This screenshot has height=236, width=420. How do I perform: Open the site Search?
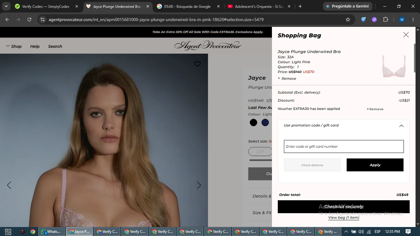[55, 46]
